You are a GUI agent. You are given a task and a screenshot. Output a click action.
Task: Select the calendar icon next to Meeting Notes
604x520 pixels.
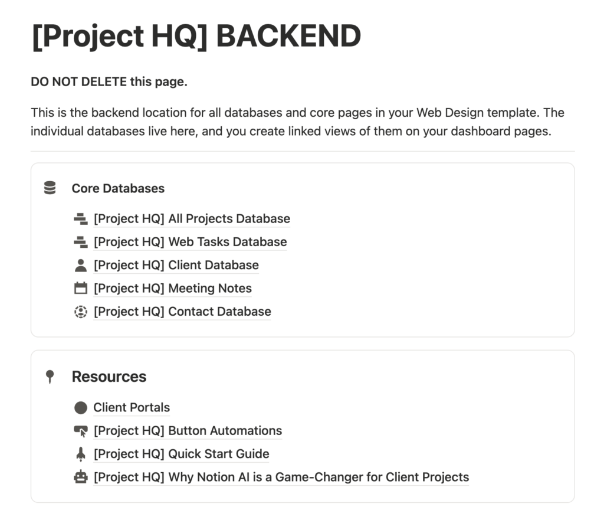(80, 288)
